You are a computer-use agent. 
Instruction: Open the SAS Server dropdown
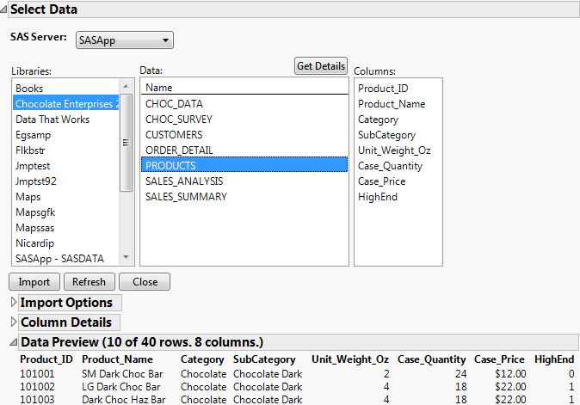(124, 40)
